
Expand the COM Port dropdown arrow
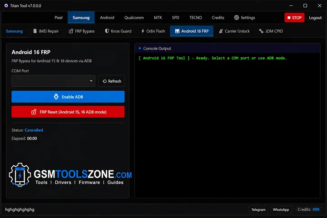coord(91,81)
